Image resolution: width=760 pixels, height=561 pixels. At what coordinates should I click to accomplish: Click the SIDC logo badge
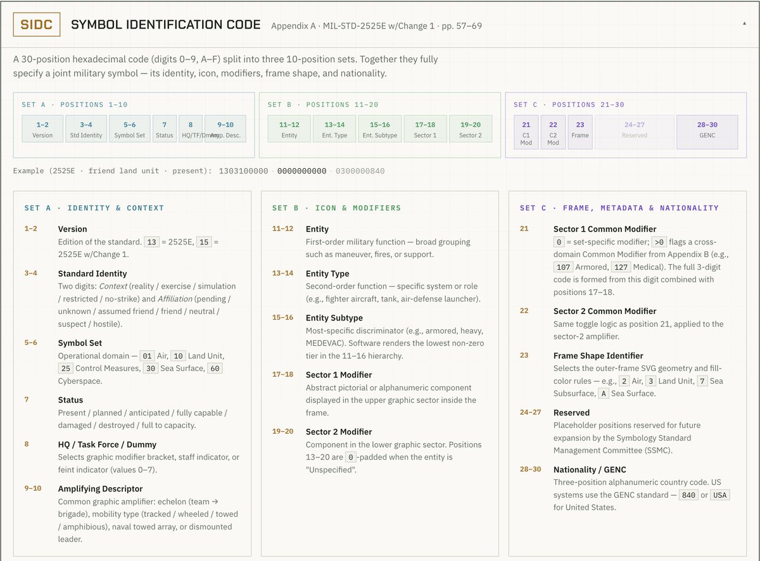pos(37,25)
